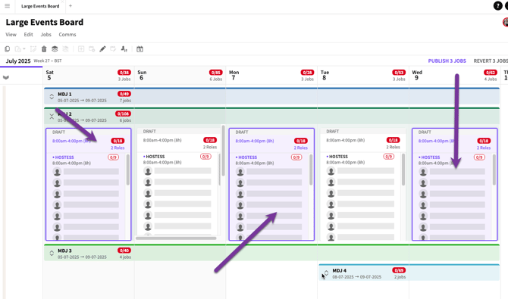Click Tuesday card vertical scrollbar
Image resolution: width=508 pixels, height=299 pixels.
pos(403,170)
